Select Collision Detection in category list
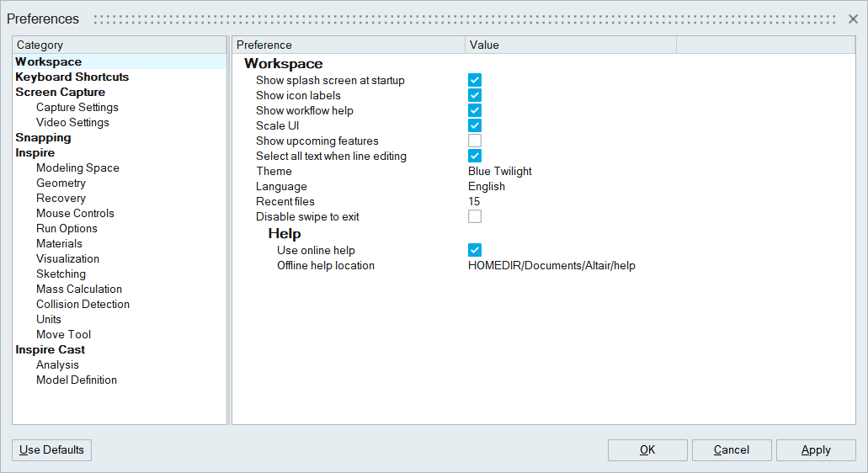This screenshot has height=473, width=868. click(83, 305)
